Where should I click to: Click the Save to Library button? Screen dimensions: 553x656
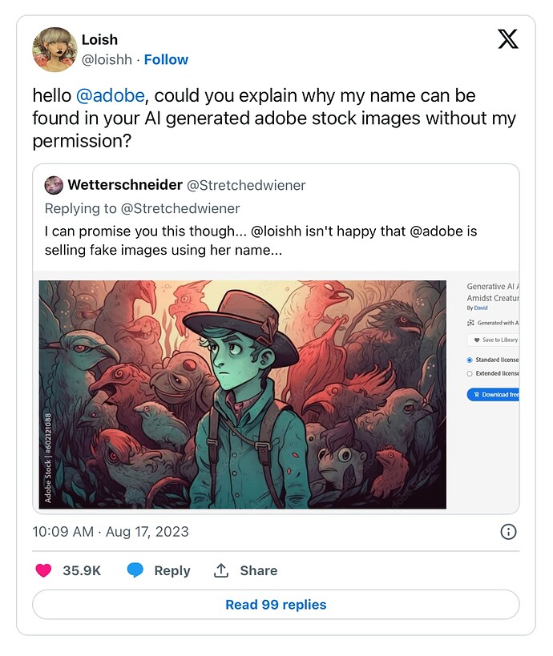493,340
